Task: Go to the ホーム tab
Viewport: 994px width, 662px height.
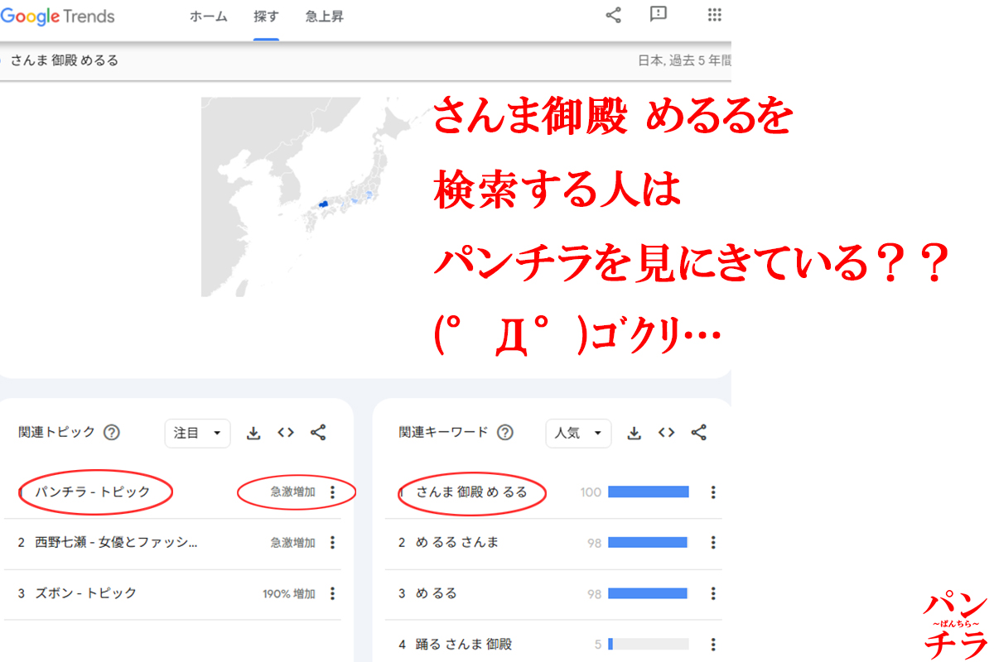Action: point(208,16)
